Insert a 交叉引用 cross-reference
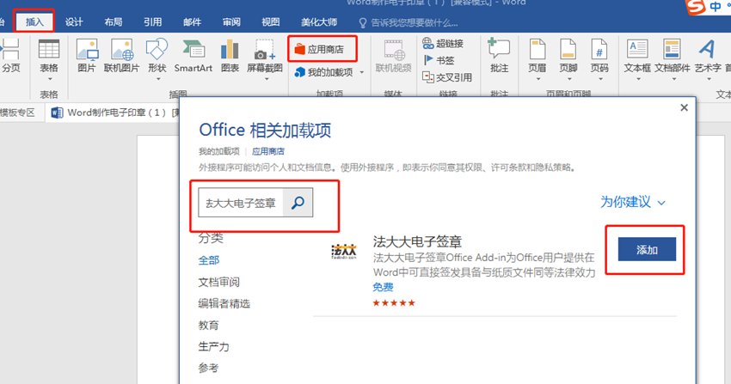This screenshot has width=731, height=384. [447, 77]
